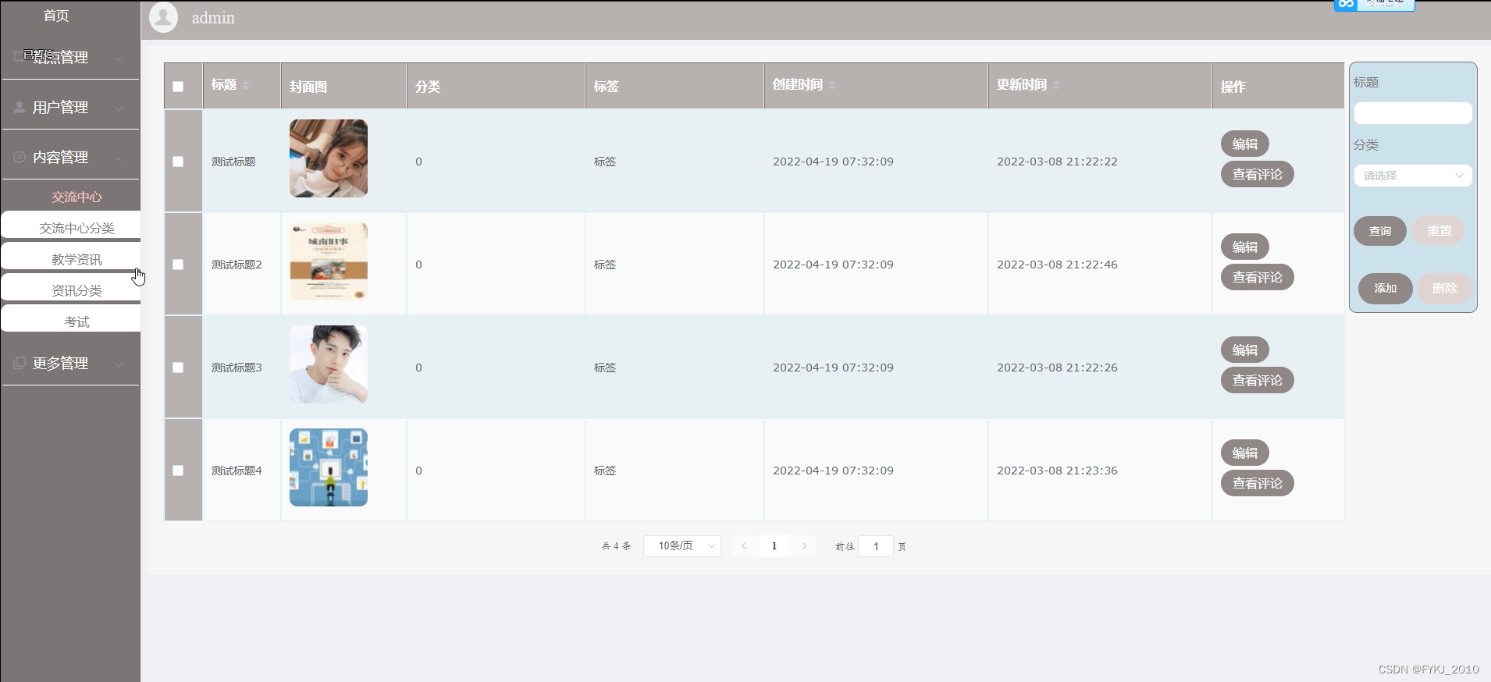This screenshot has width=1491, height=682.
Task: Open the 10条/页 page size dropdown
Action: click(681, 546)
